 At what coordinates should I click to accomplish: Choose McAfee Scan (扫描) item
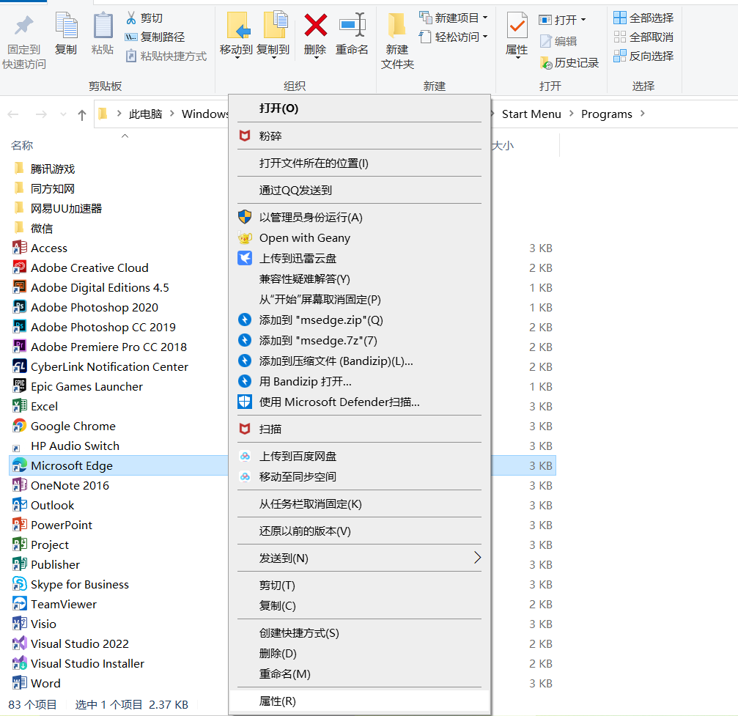[360, 429]
